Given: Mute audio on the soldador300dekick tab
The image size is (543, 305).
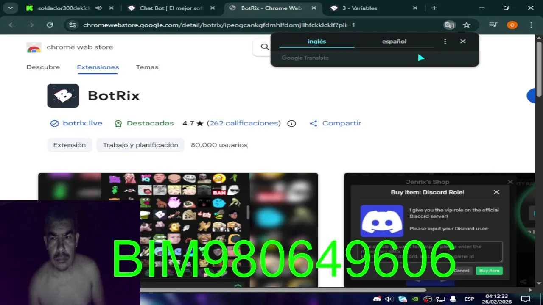Looking at the screenshot, I should [x=98, y=8].
